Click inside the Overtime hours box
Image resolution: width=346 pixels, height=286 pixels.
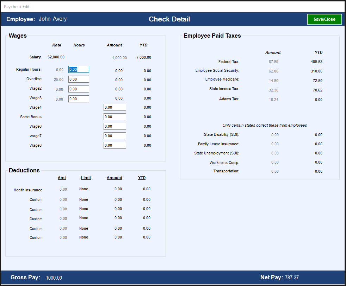click(x=79, y=79)
